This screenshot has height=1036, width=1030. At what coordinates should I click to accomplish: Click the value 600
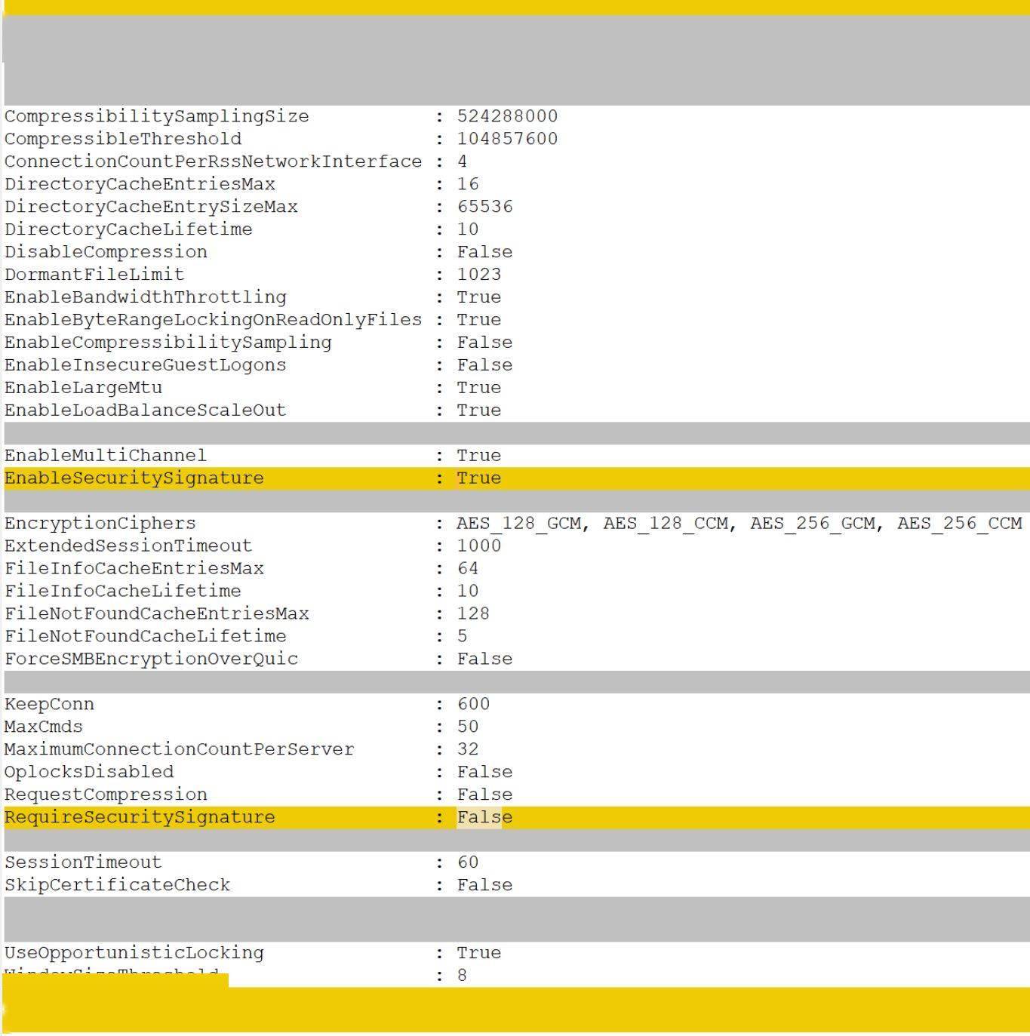coord(473,705)
